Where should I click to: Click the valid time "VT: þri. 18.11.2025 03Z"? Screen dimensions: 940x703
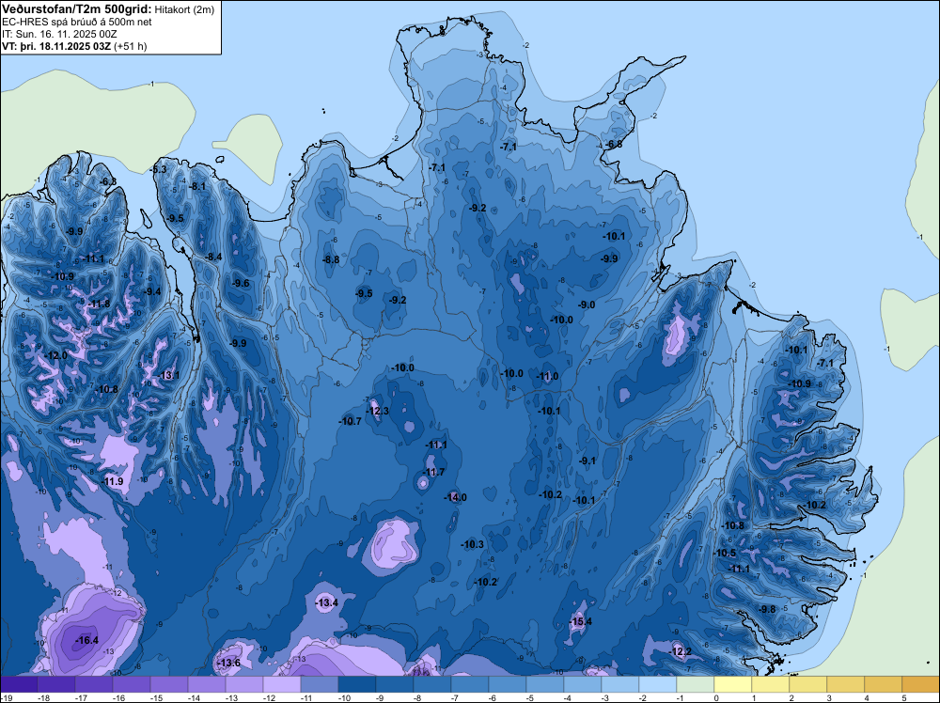click(56, 45)
